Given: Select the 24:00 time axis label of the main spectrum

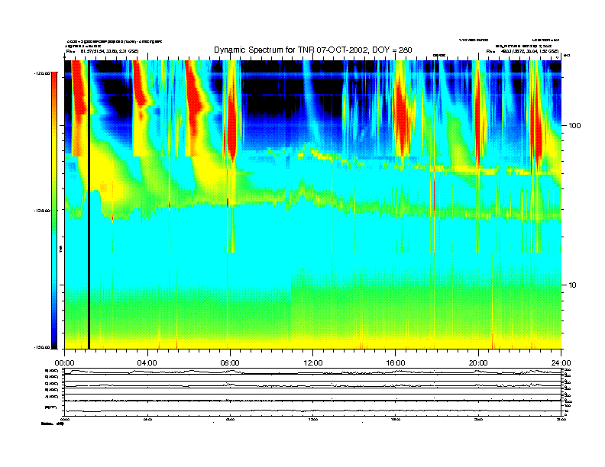Looking at the screenshot, I should click(561, 363).
